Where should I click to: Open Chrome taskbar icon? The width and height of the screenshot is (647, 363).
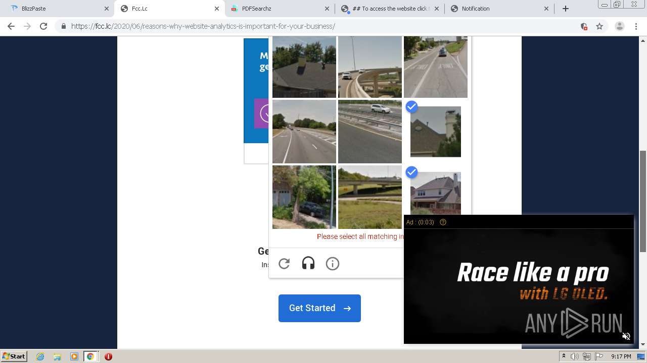[90, 356]
